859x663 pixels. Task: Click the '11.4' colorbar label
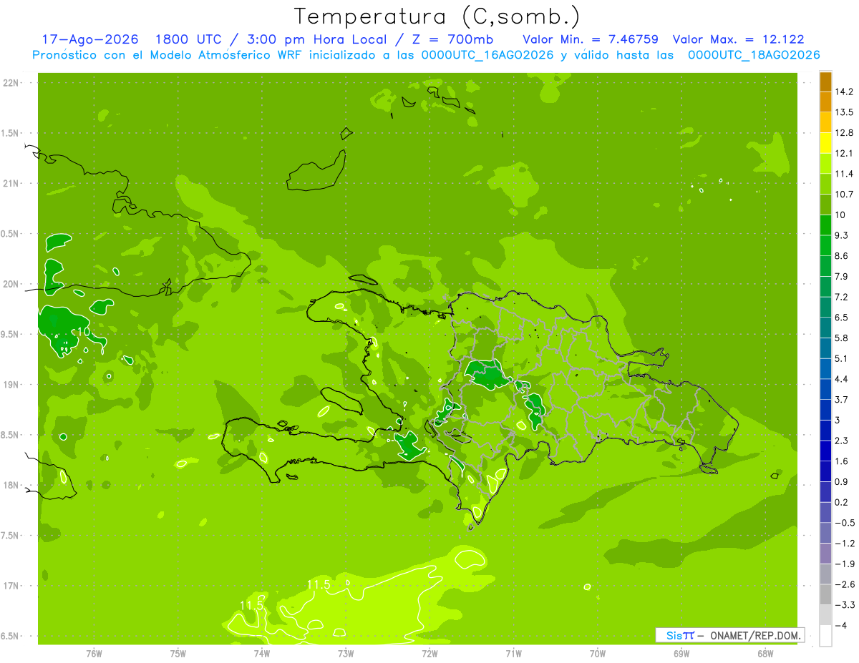point(845,174)
